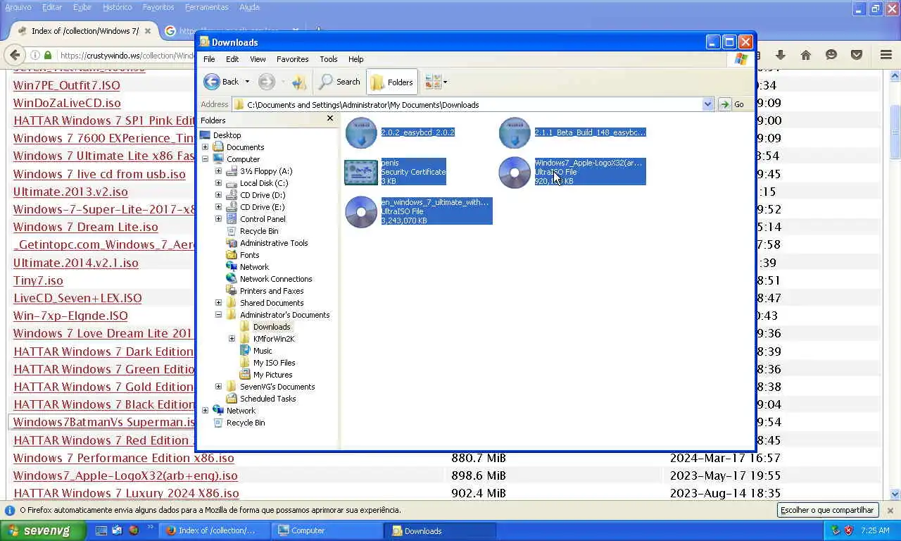Open HATTAR Windows 7 Luxury 2024 X86.iso link
The image size is (901, 541).
126,494
